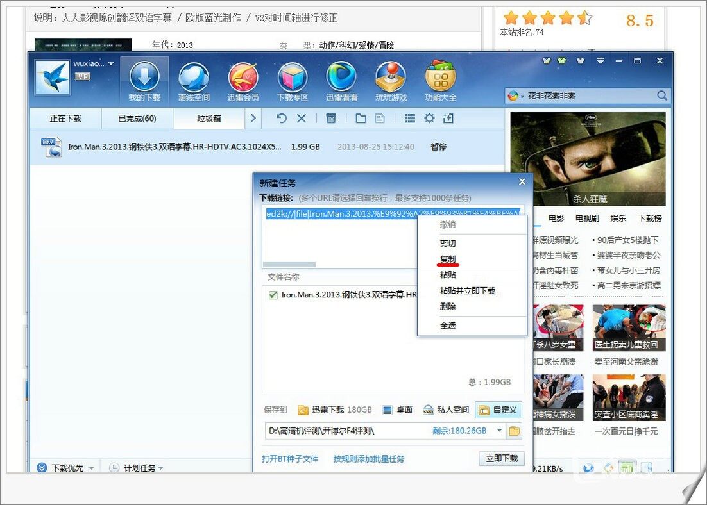This screenshot has height=505, width=707.
Task: Click the 立即下载 button
Action: (x=502, y=458)
